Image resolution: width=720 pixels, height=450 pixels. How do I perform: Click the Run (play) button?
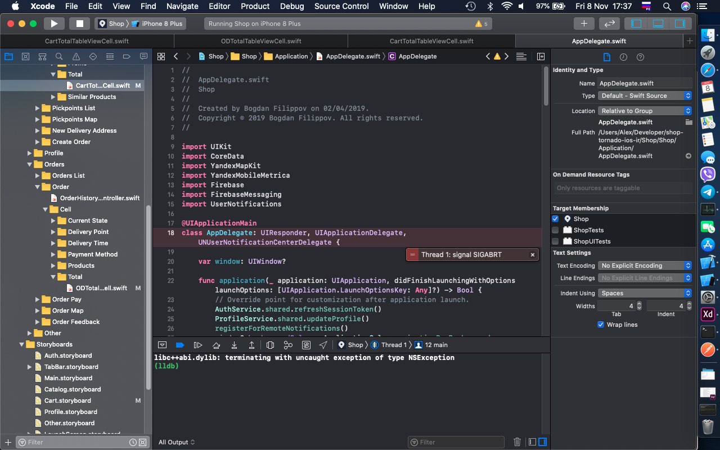tap(54, 24)
